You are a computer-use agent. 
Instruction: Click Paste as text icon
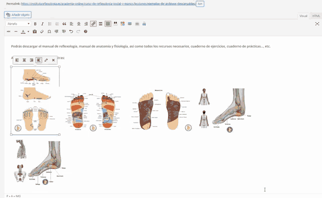(35, 31)
